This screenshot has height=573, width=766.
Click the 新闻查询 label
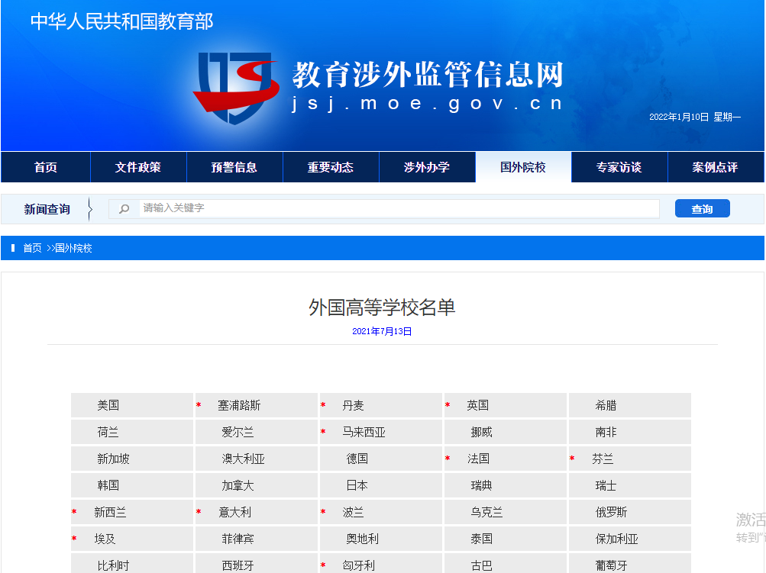coord(47,209)
